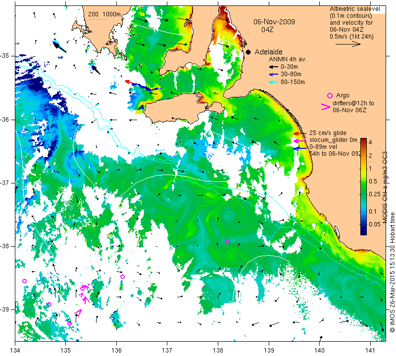
Task: Click the longitude axis label 137
Action: 167,351
